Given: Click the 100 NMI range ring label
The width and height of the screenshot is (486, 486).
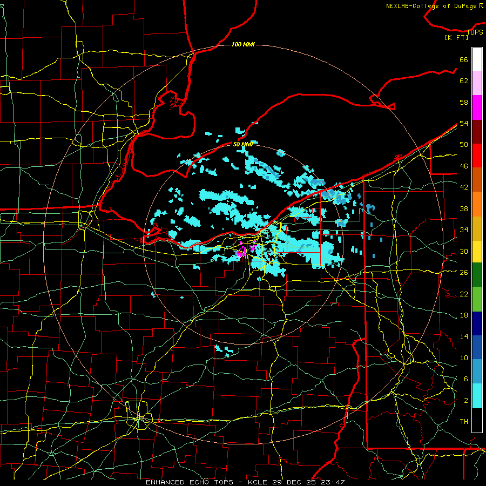Looking at the screenshot, I should click(243, 44).
